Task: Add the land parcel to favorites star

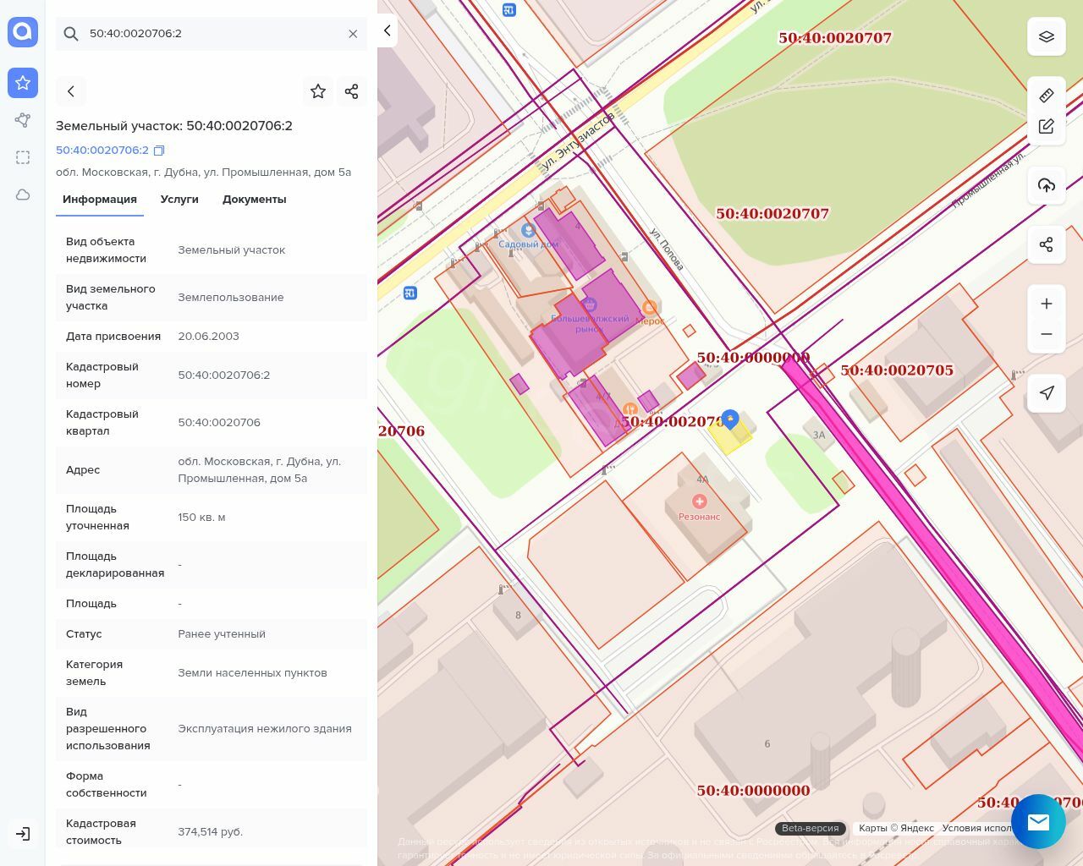Action: [318, 91]
